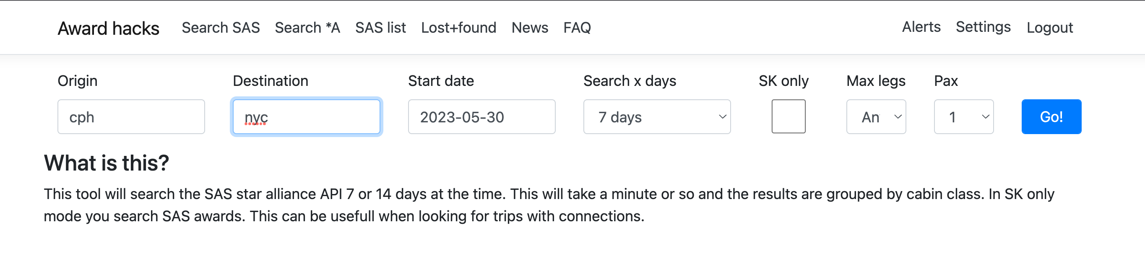Click the Destination field with nyc
This screenshot has height=264, width=1145.
(306, 117)
